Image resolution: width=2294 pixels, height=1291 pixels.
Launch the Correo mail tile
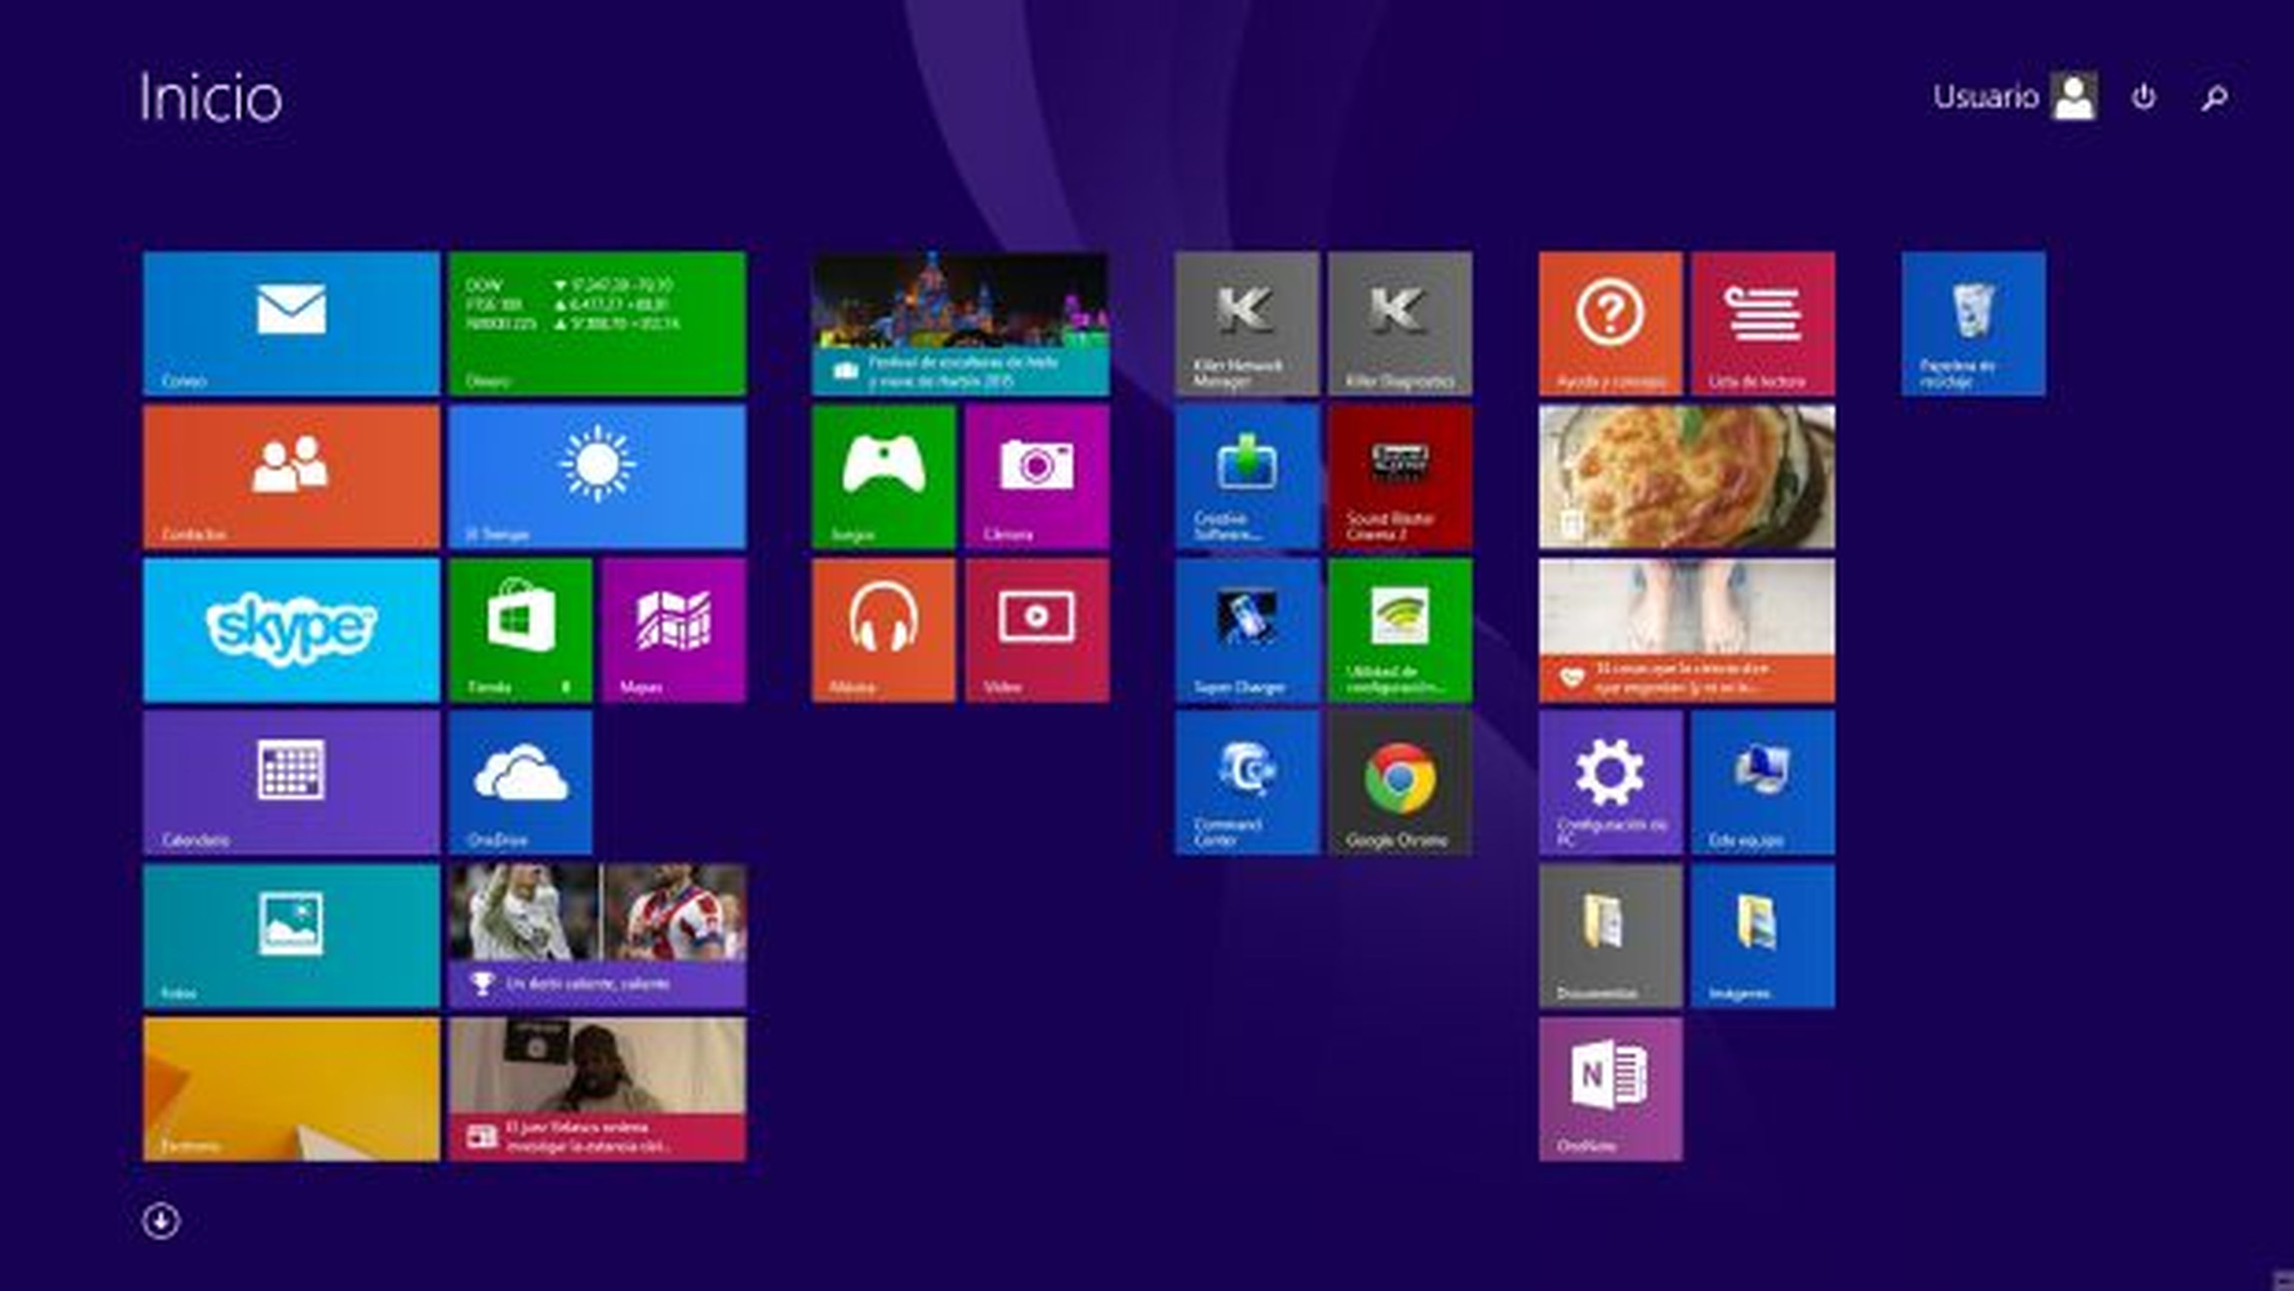pos(291,323)
